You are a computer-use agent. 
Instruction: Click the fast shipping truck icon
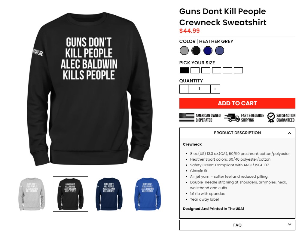[232, 118]
